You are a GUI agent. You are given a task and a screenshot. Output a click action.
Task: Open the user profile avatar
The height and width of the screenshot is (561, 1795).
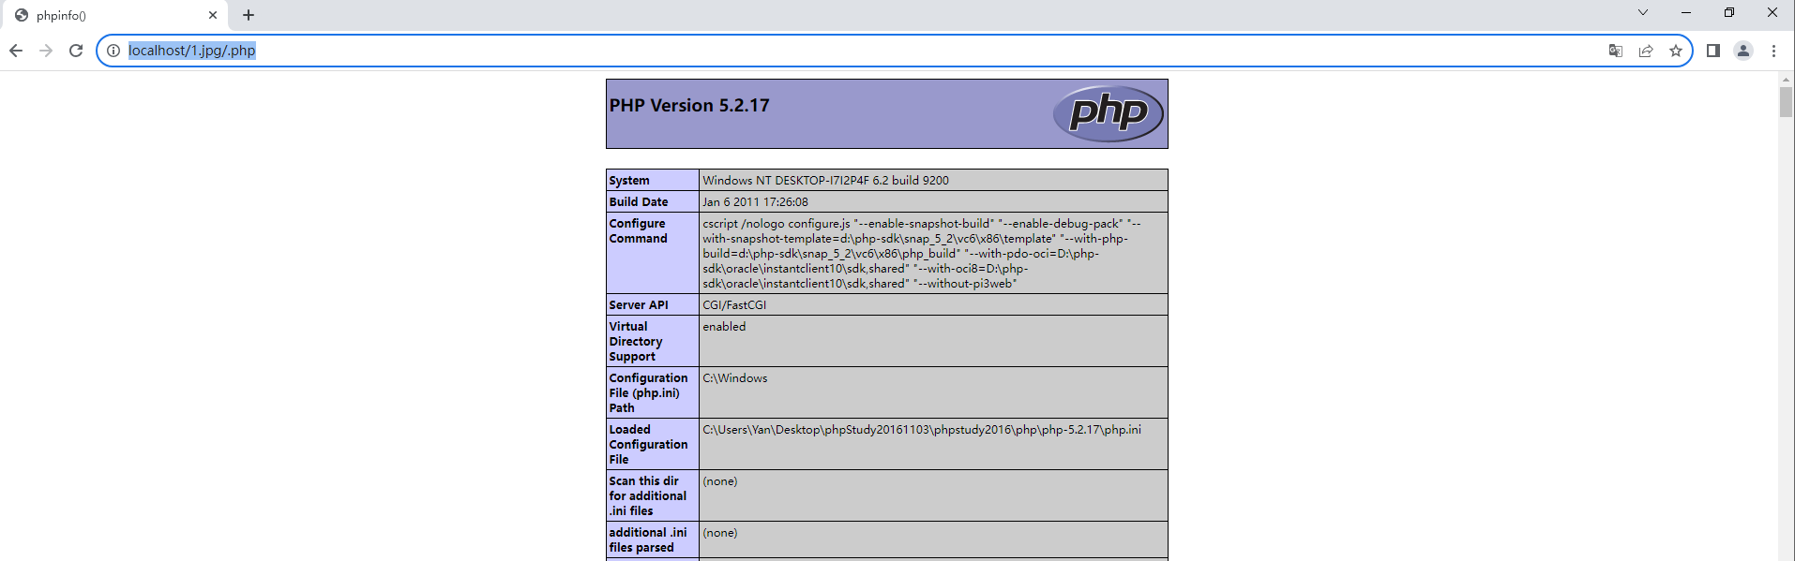pos(1743,51)
